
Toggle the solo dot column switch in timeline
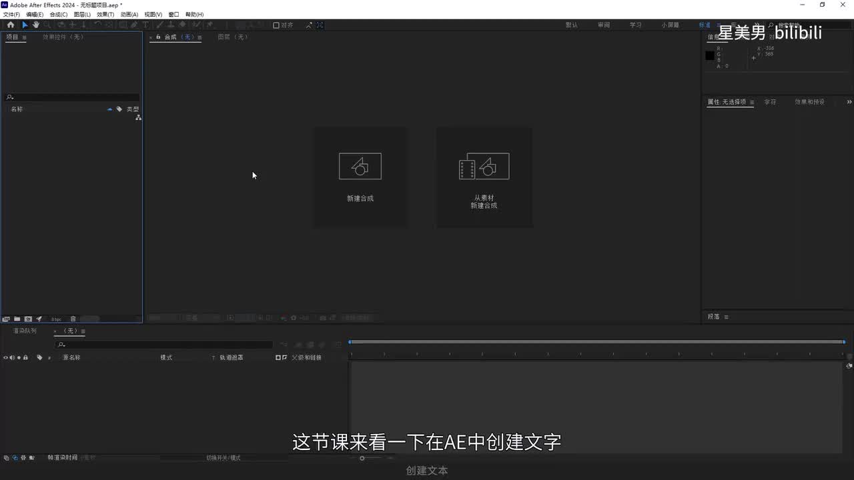[x=19, y=357]
